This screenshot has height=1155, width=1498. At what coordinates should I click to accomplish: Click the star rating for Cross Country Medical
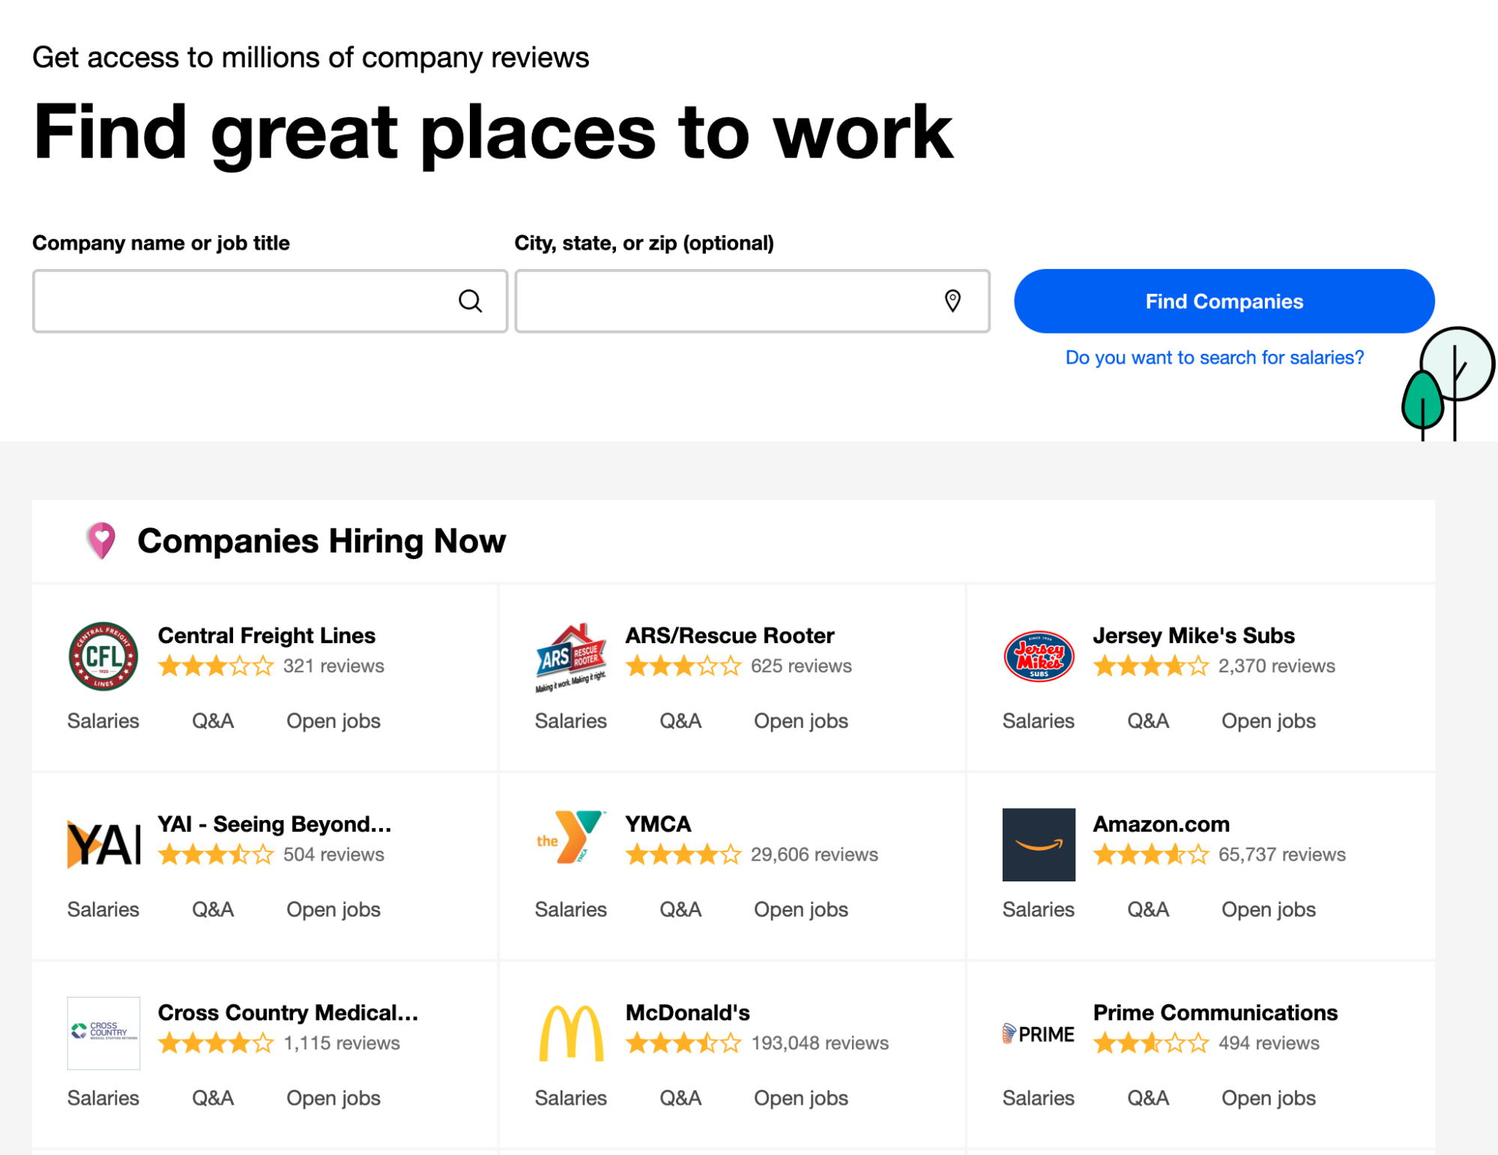pos(216,1043)
